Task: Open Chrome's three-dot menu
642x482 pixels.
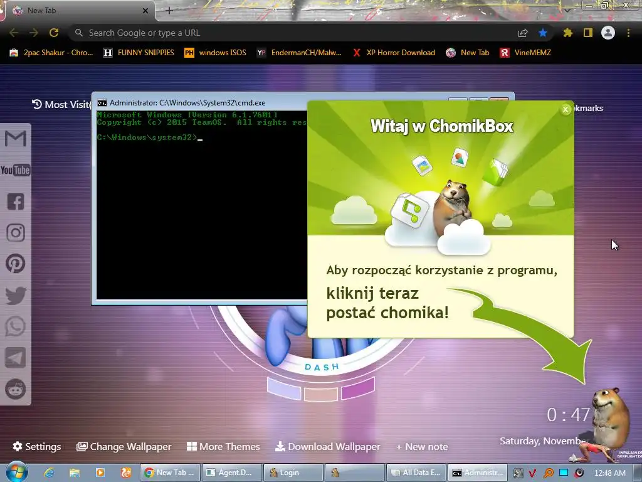Action: (628, 33)
